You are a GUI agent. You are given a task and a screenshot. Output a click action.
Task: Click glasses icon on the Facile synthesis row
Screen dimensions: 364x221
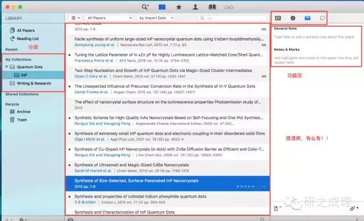[x=264, y=45]
